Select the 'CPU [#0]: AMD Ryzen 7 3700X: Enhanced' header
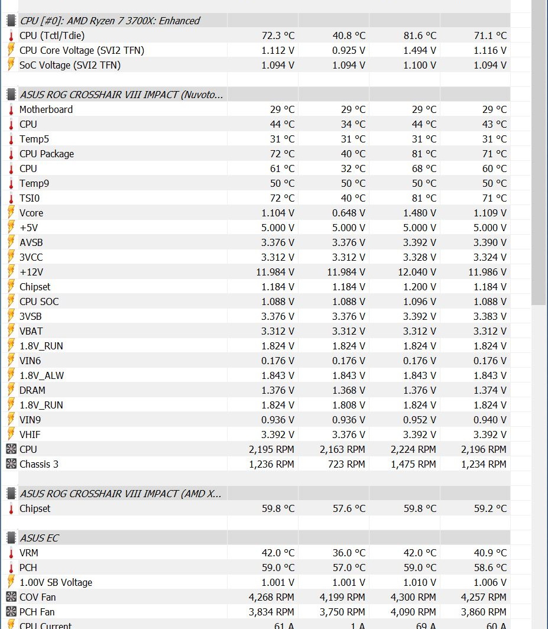The height and width of the screenshot is (629, 548). coord(109,21)
